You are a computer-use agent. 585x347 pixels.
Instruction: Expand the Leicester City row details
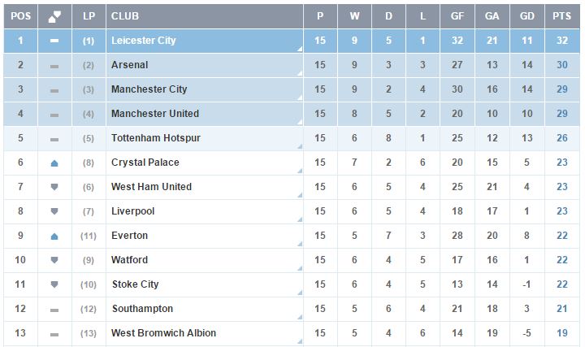click(x=300, y=49)
